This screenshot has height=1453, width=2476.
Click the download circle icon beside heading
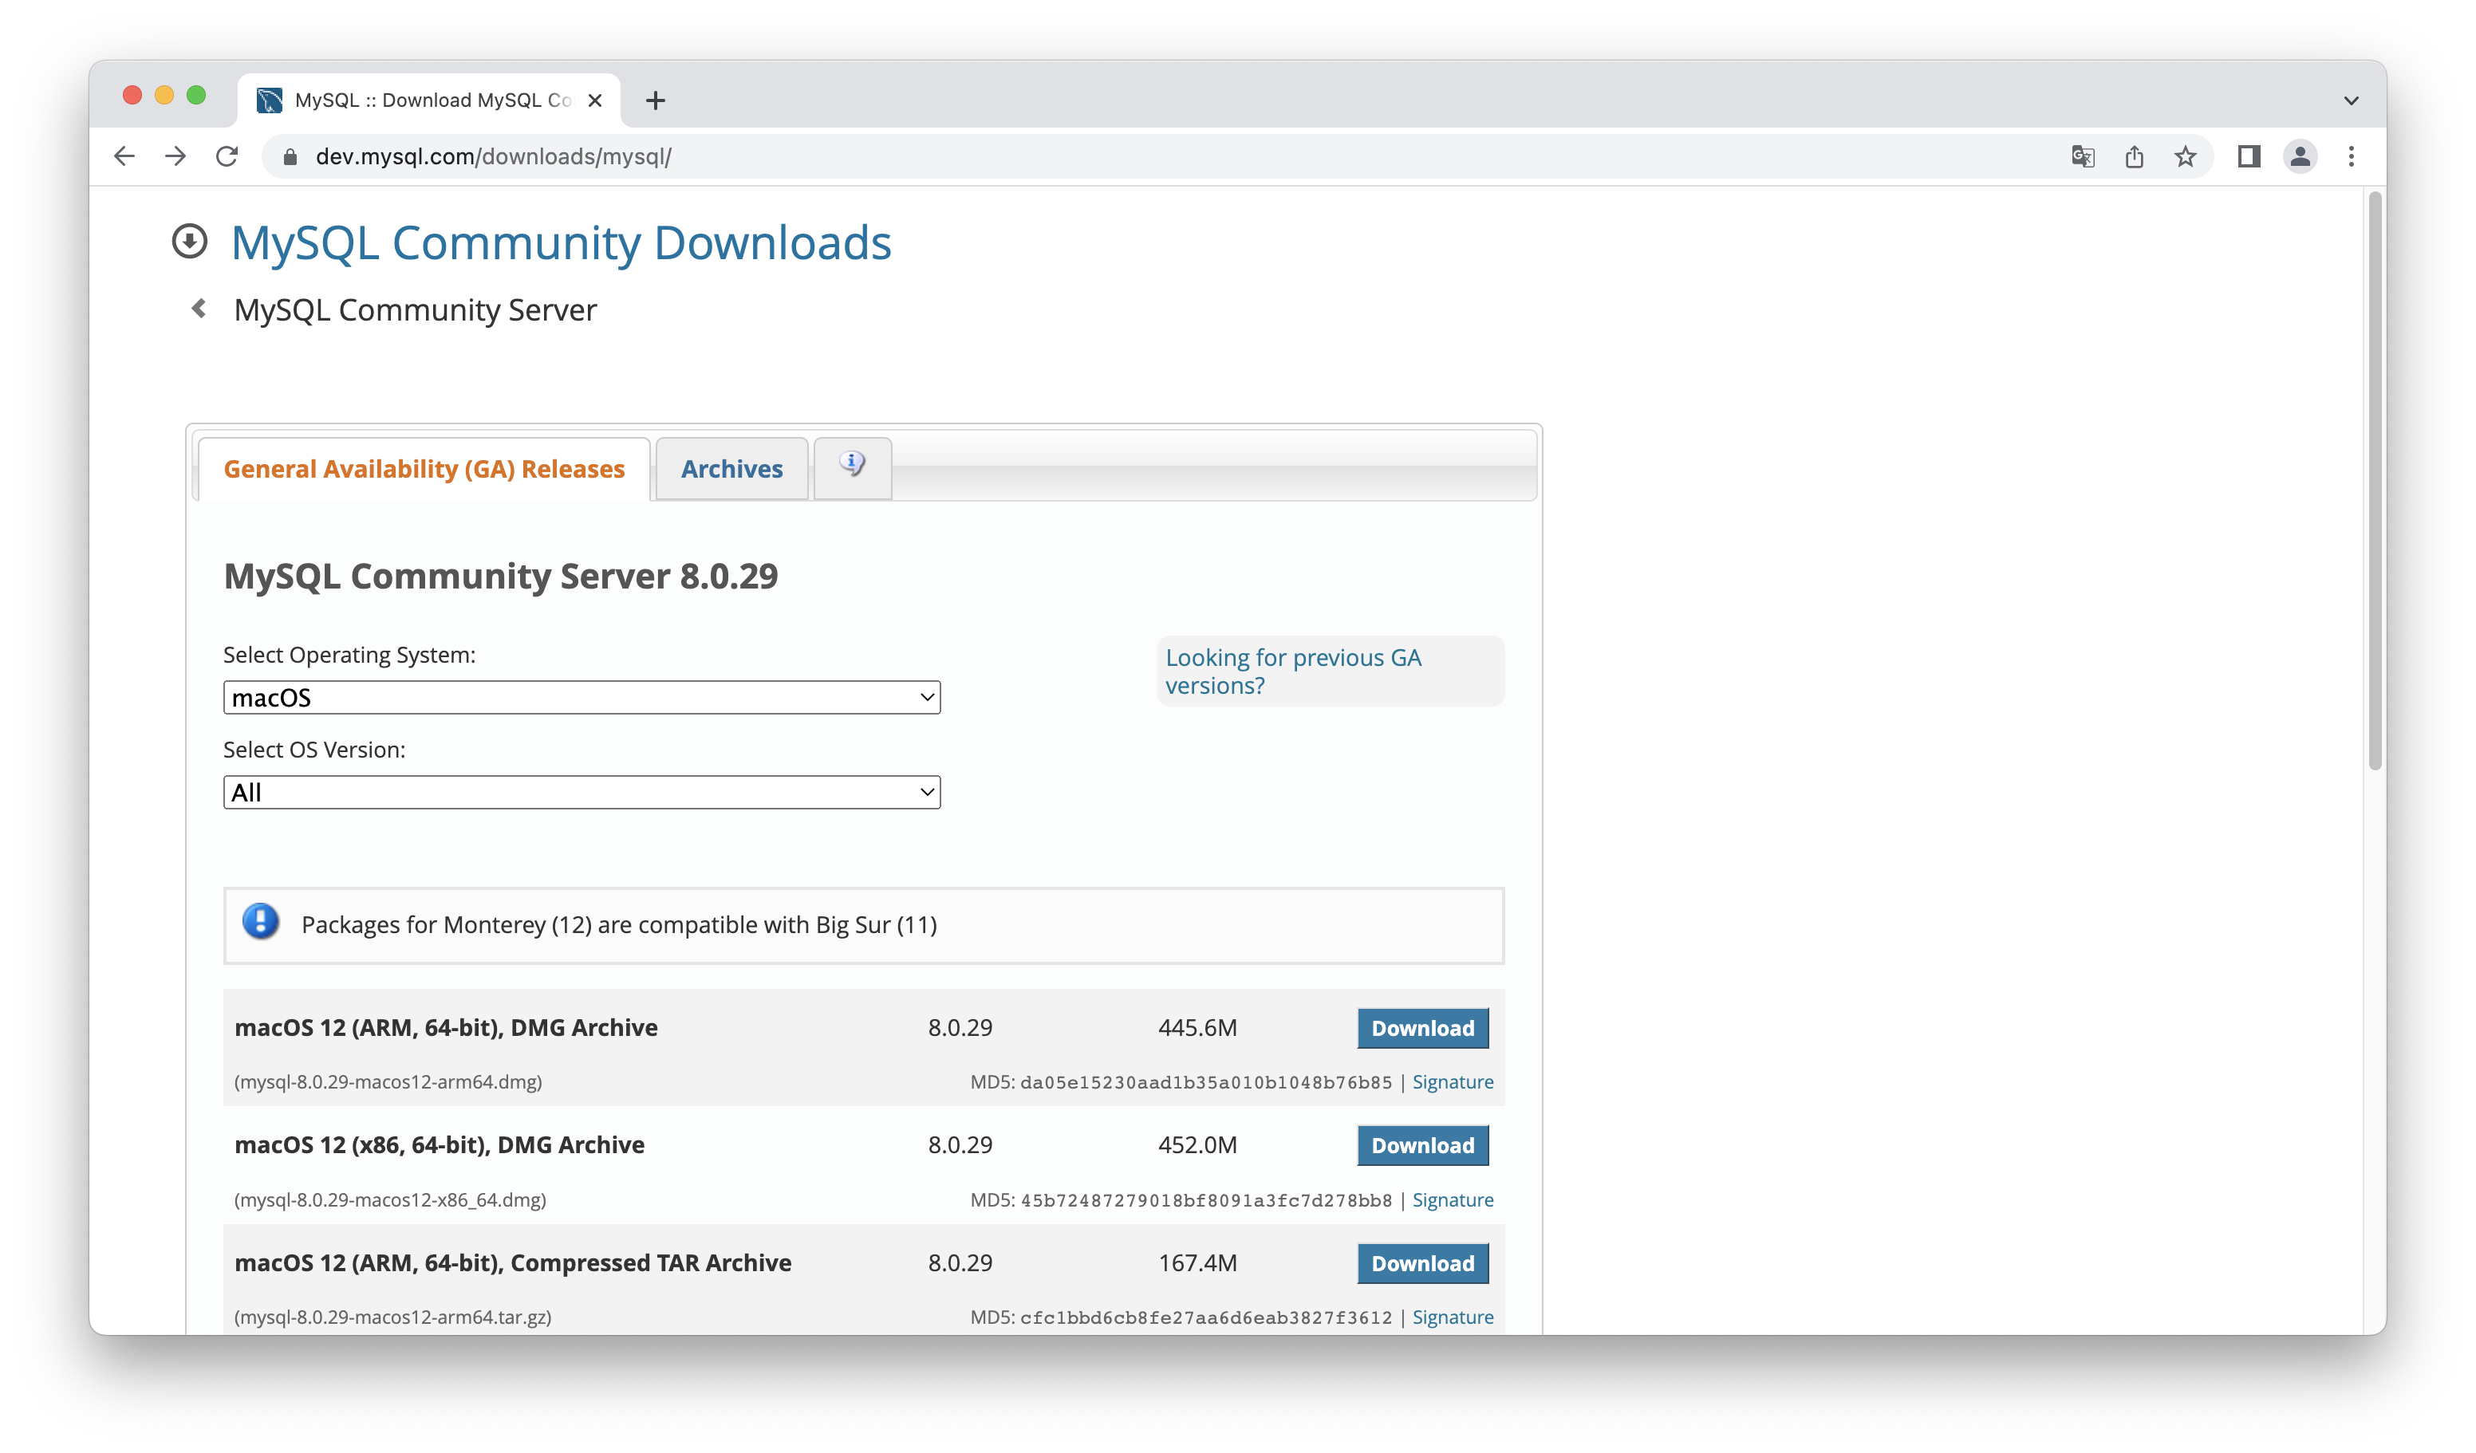pyautogui.click(x=190, y=242)
